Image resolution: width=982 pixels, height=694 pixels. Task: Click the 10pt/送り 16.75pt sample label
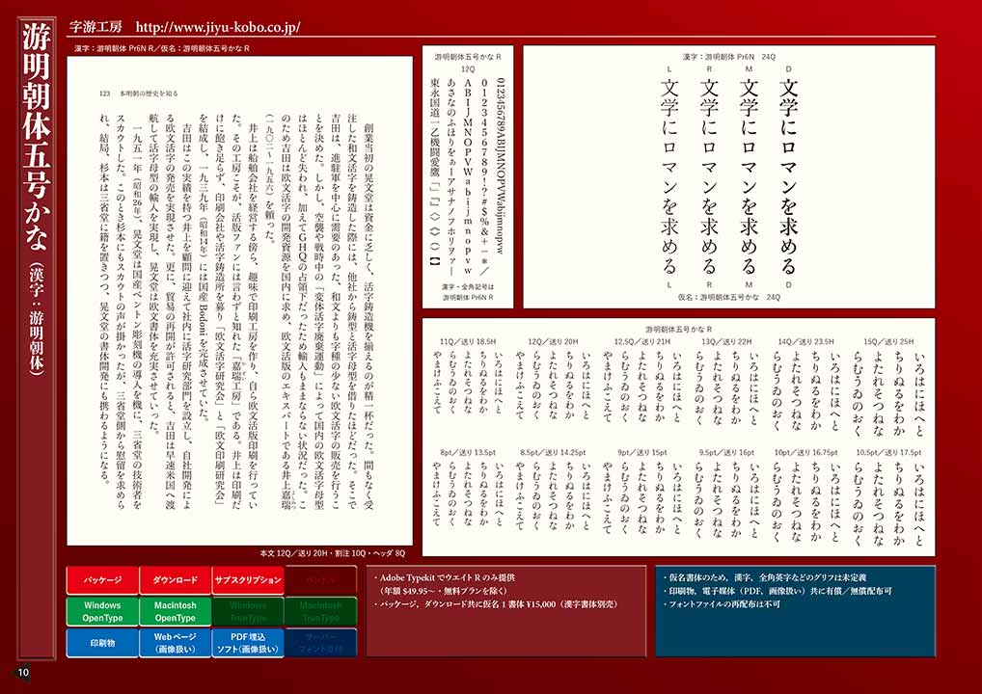tap(806, 452)
